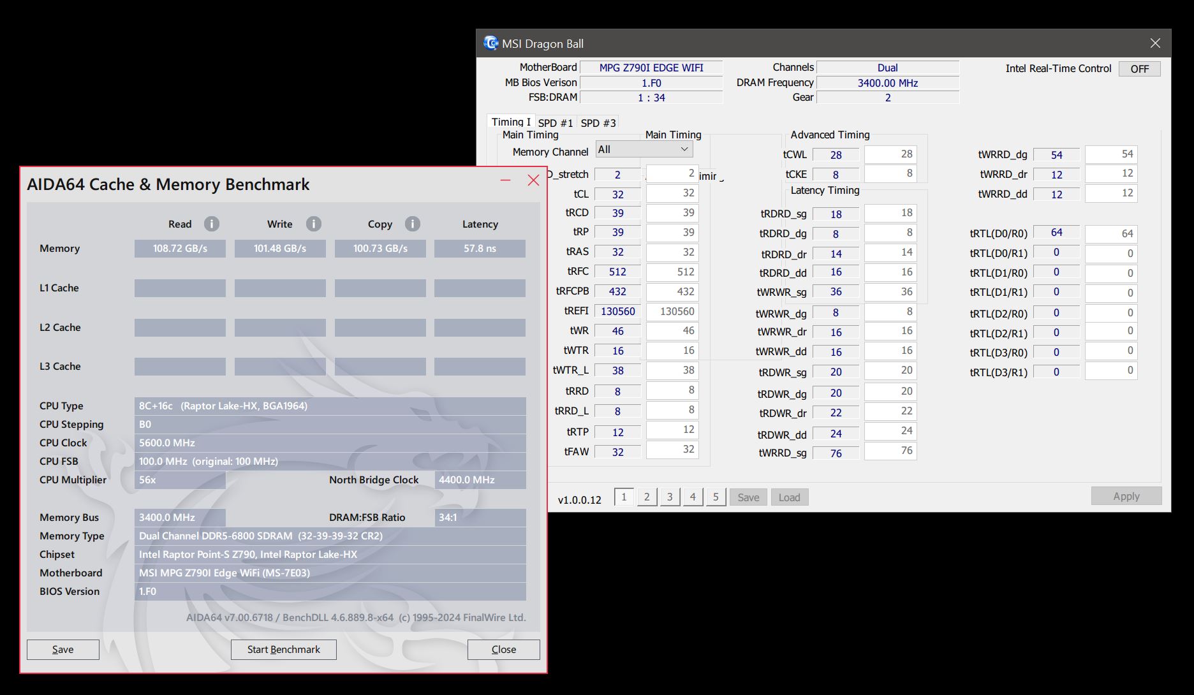Select profile slot 5 in Dragon Ball
This screenshot has width=1194, height=695.
pos(716,497)
